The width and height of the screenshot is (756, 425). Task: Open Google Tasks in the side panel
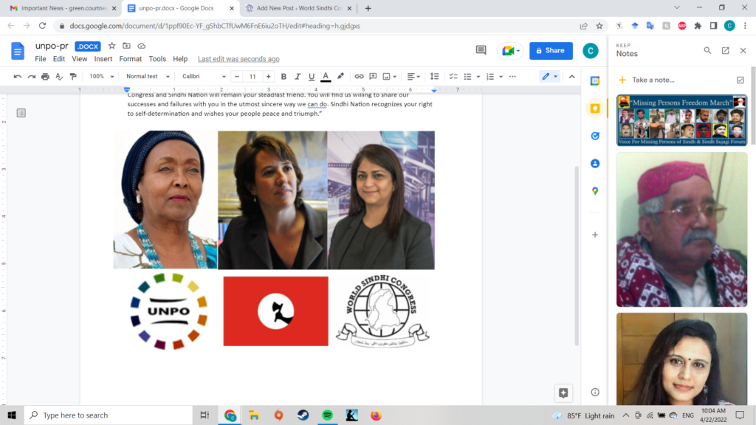coord(595,136)
